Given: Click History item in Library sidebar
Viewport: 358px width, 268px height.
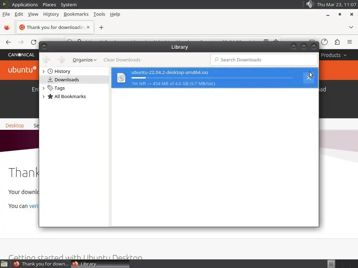Looking at the screenshot, I should click(x=74, y=71).
